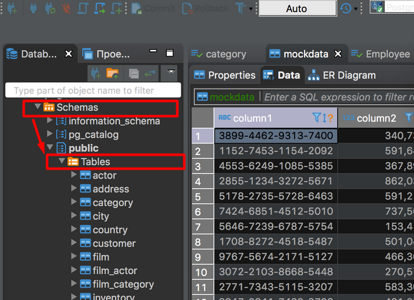
Task: Select the Auto transaction mode button
Action: 298,8
